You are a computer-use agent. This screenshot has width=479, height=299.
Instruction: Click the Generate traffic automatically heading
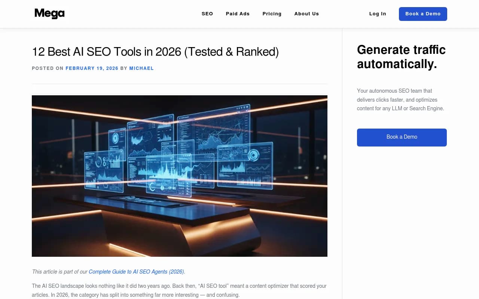tap(401, 57)
